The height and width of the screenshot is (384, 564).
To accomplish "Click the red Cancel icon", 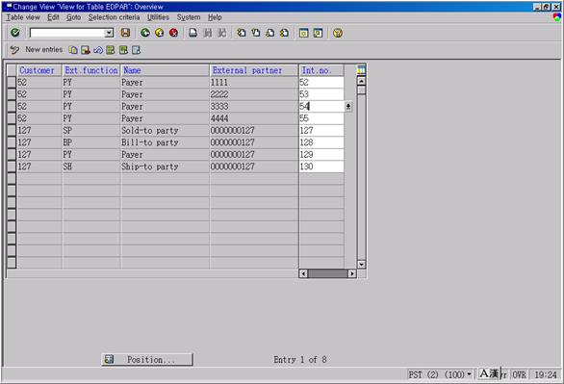I will 174,33.
